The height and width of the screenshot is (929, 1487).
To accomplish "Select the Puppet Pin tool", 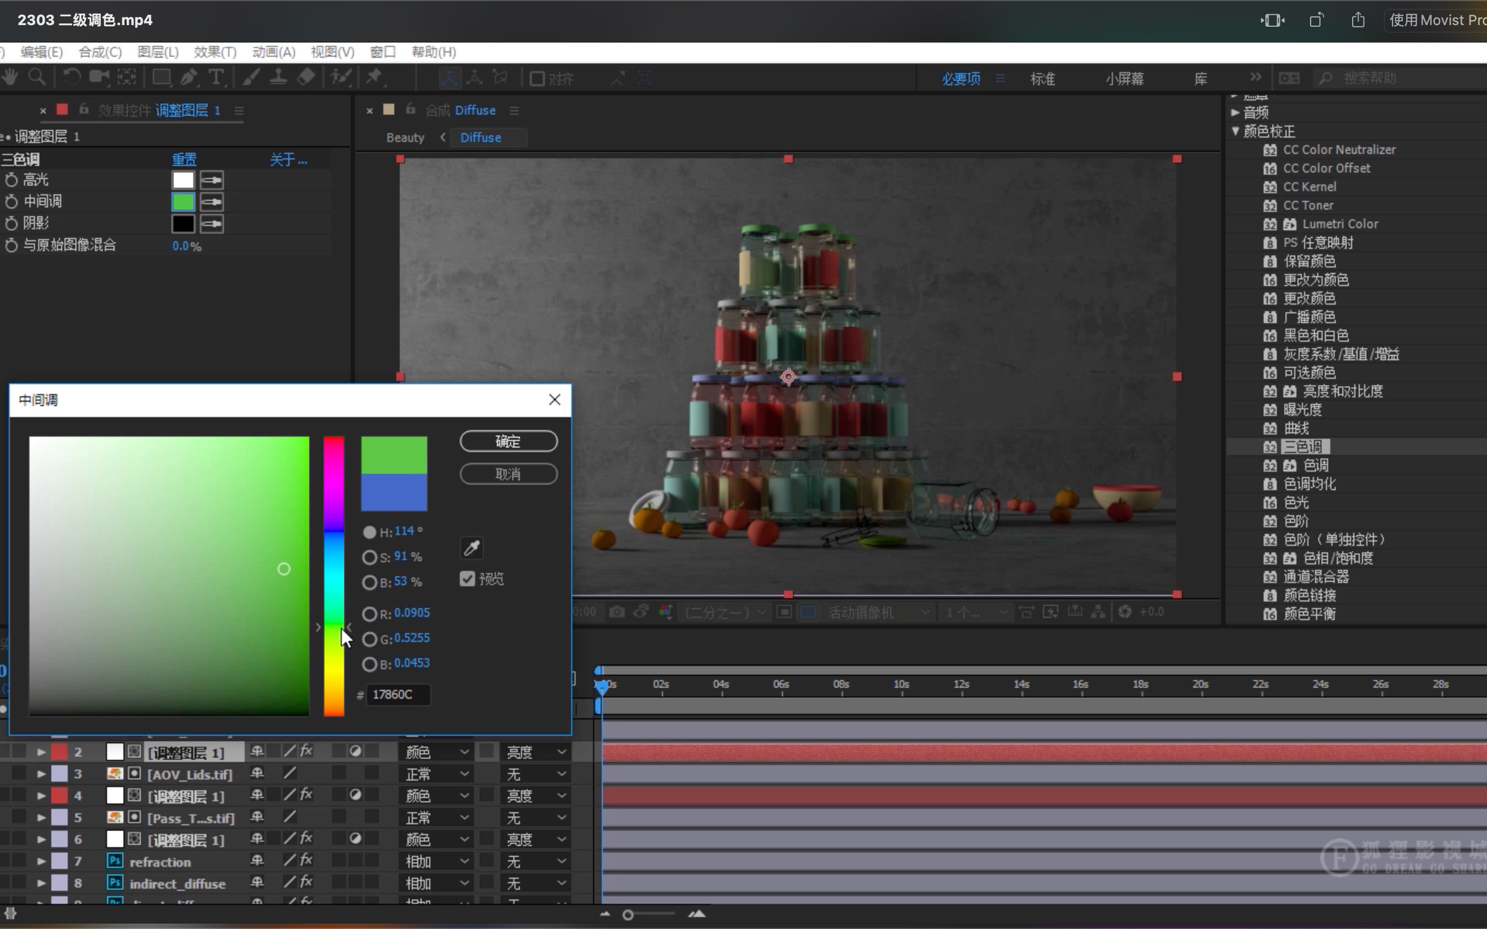I will (375, 78).
